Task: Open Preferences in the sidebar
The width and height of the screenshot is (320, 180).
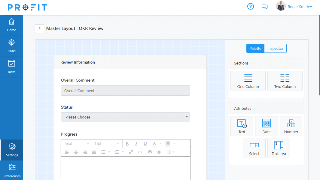Action: (x=12, y=170)
